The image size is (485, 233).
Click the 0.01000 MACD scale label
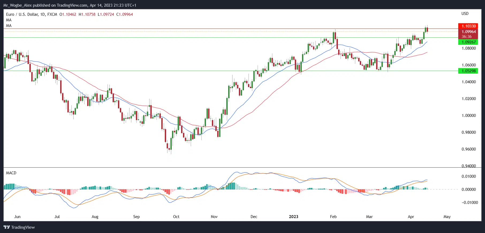[x=469, y=176]
